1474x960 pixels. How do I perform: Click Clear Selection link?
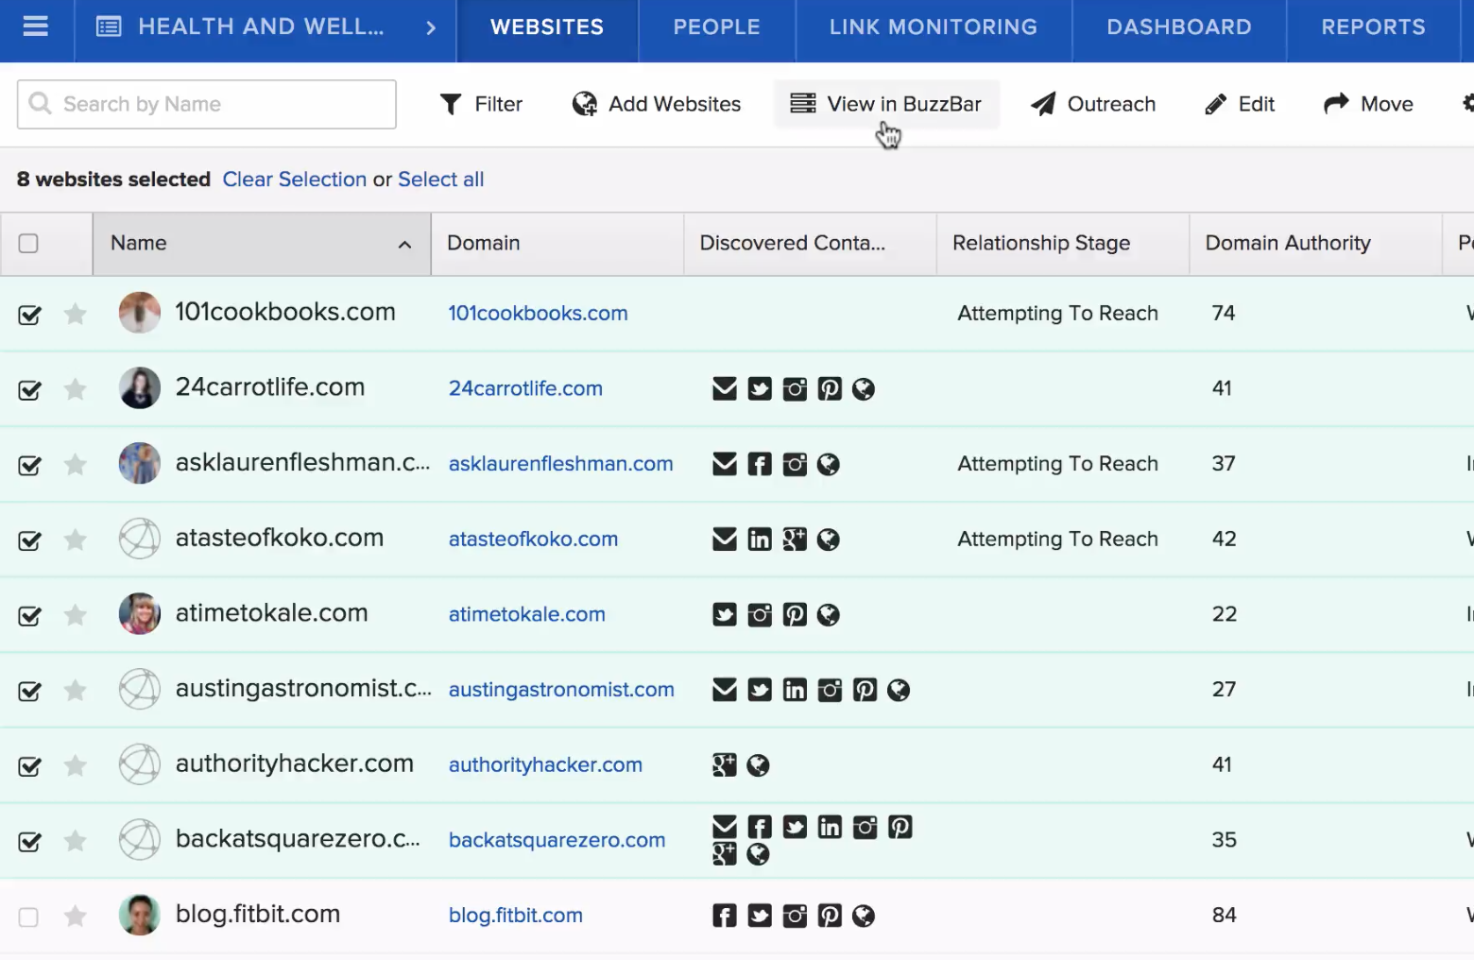point(295,180)
